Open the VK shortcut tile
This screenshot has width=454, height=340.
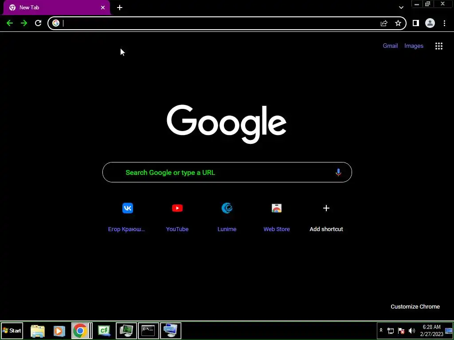[x=128, y=208]
